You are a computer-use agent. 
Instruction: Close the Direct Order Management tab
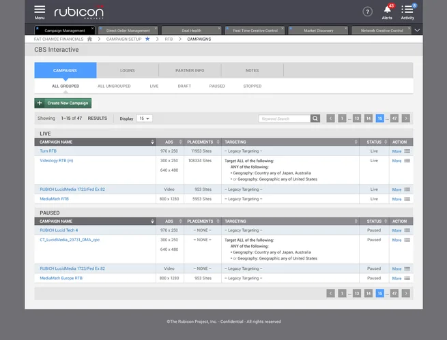pos(156,29)
